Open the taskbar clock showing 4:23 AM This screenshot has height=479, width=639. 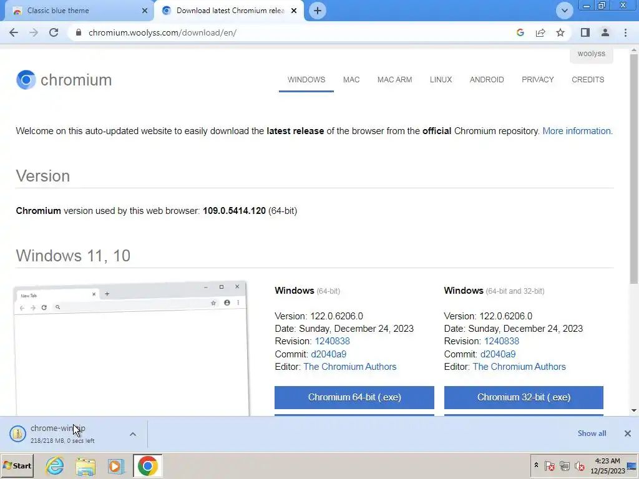point(607,466)
